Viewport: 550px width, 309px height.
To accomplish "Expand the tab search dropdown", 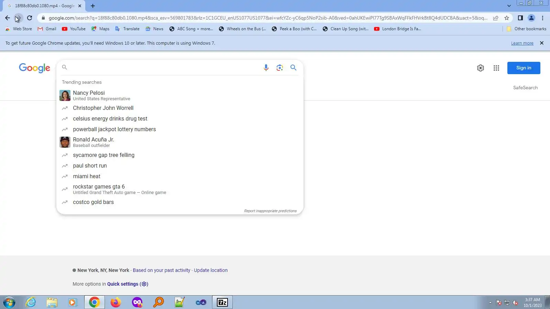I will pos(509,6).
